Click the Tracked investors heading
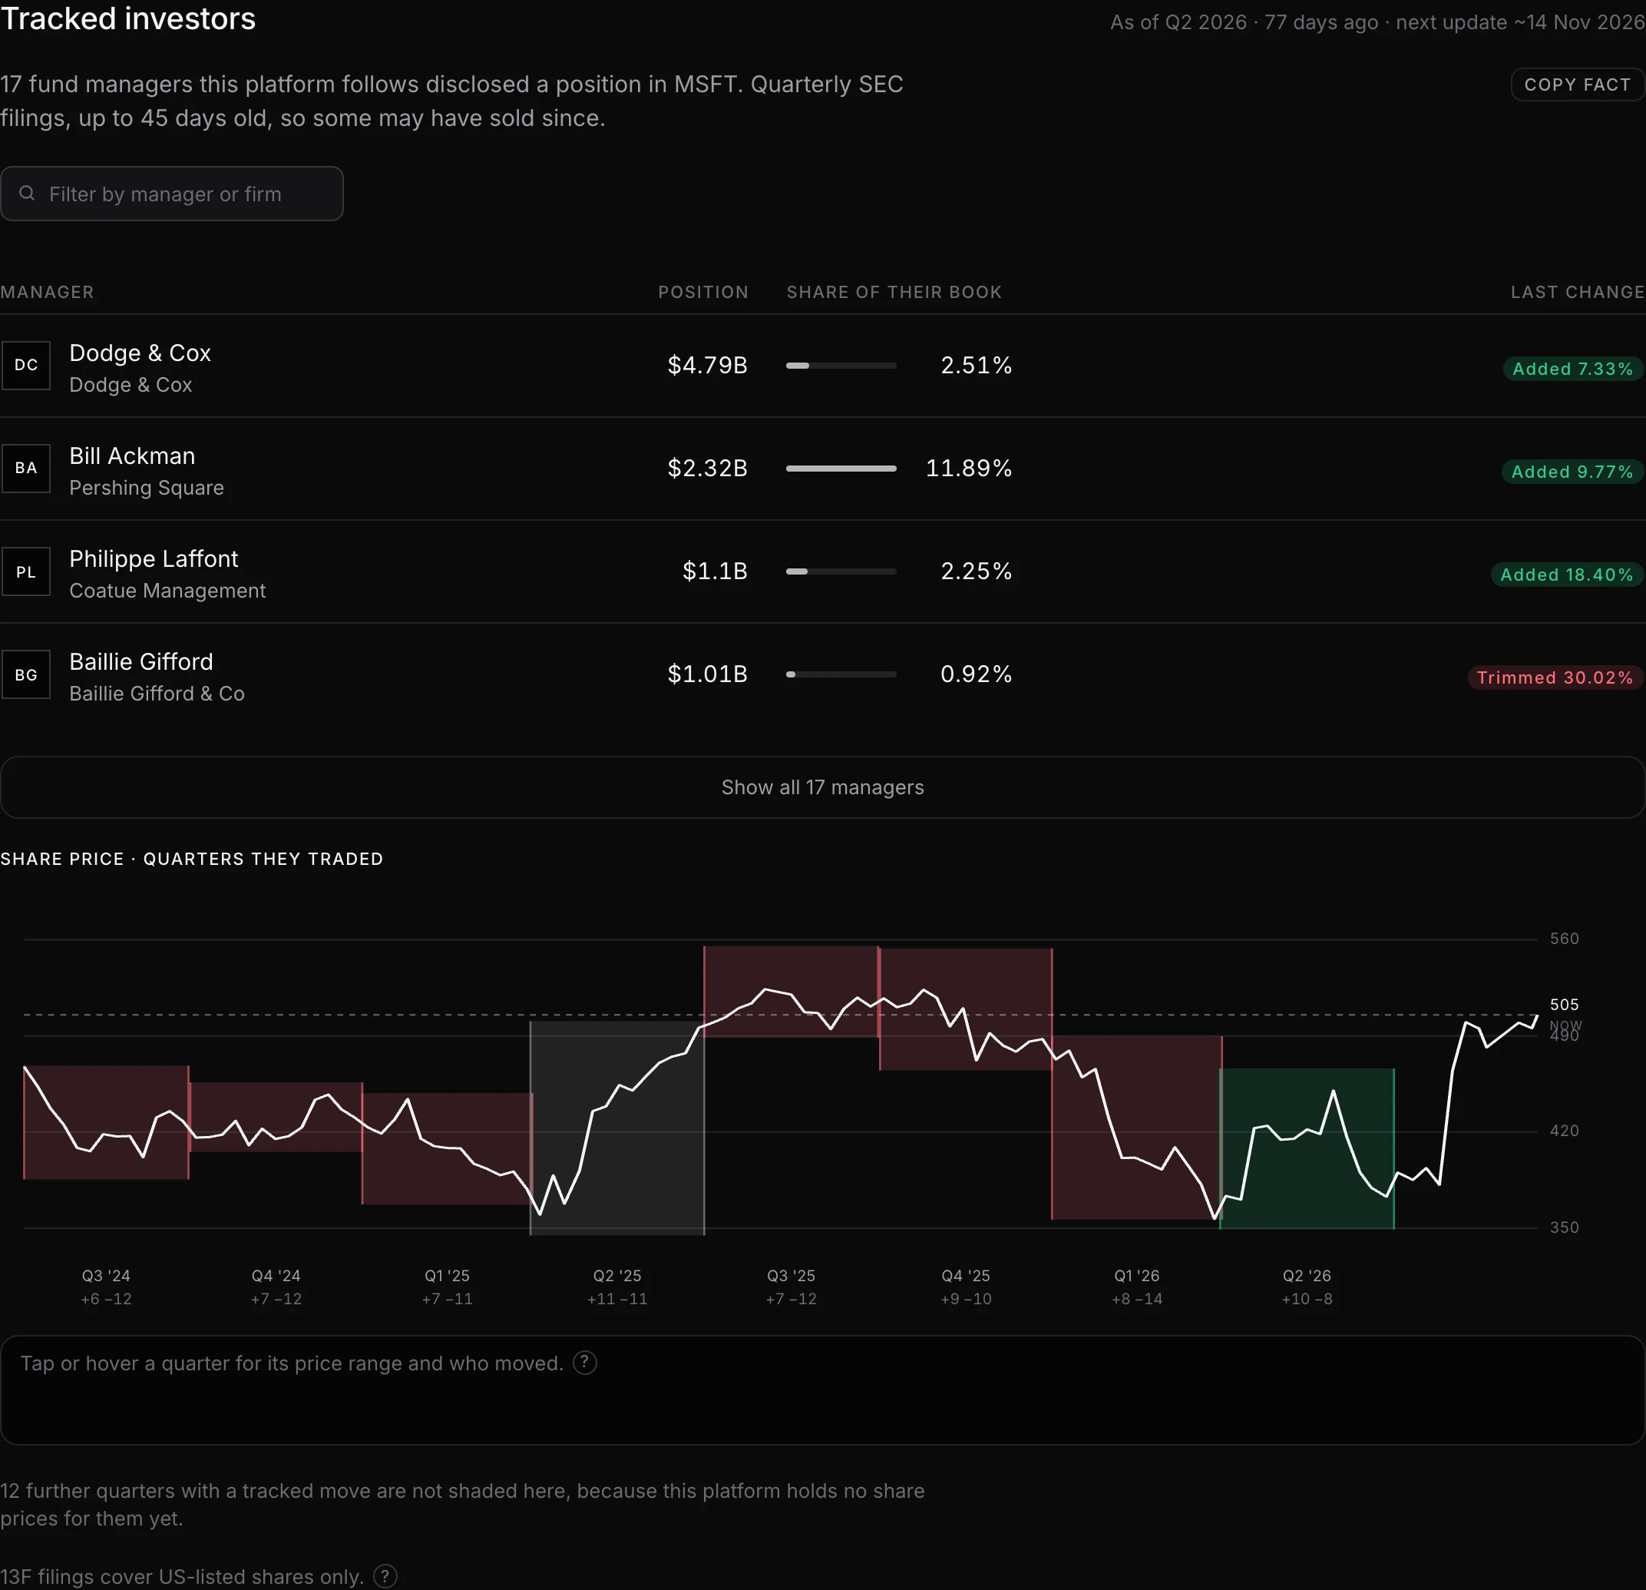 (x=127, y=19)
